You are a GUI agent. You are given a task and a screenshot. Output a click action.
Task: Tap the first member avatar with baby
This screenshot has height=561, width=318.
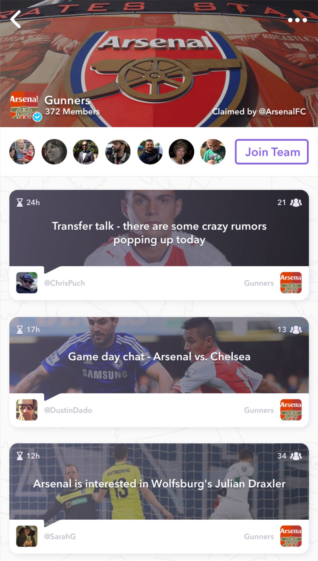click(22, 152)
